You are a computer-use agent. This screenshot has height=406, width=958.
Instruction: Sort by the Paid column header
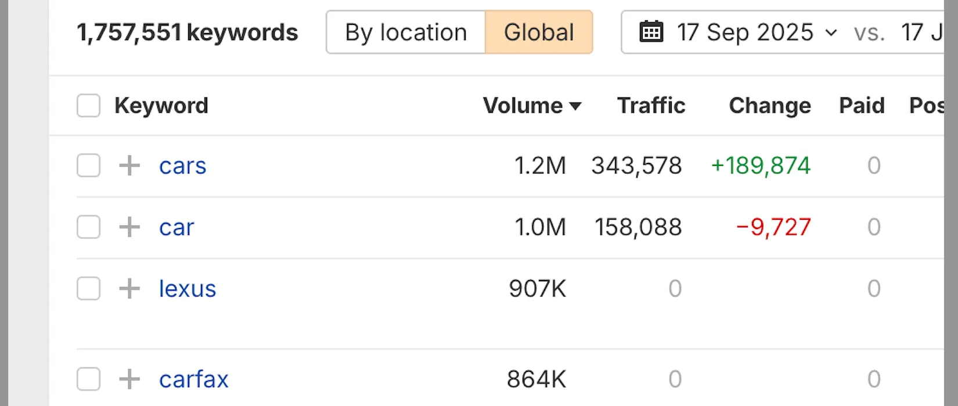(x=862, y=106)
